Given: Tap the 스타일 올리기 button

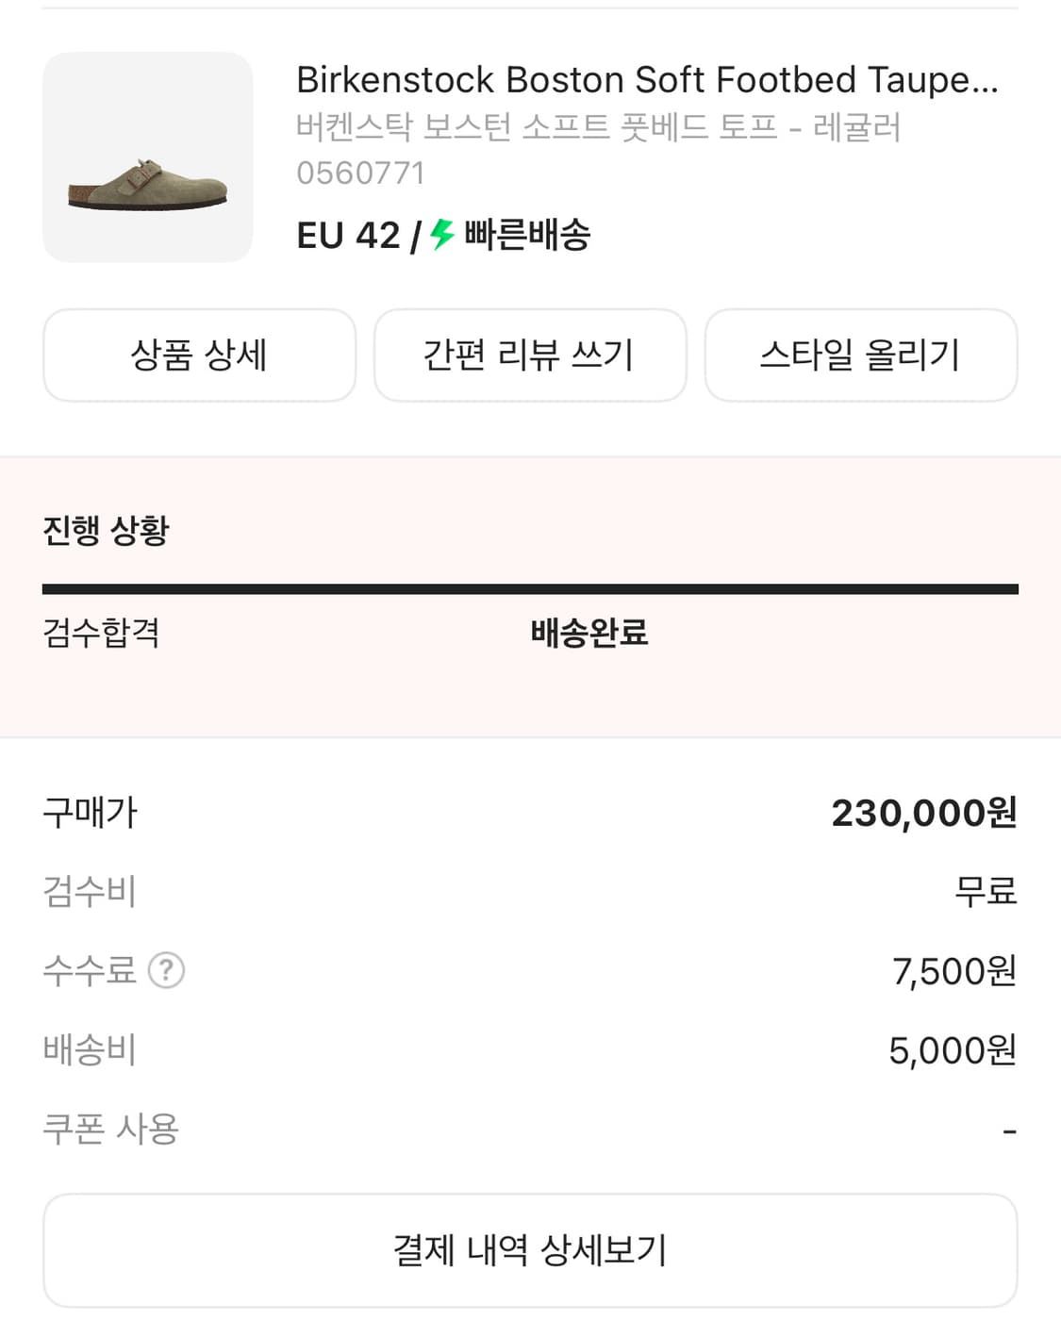Looking at the screenshot, I should 860,355.
